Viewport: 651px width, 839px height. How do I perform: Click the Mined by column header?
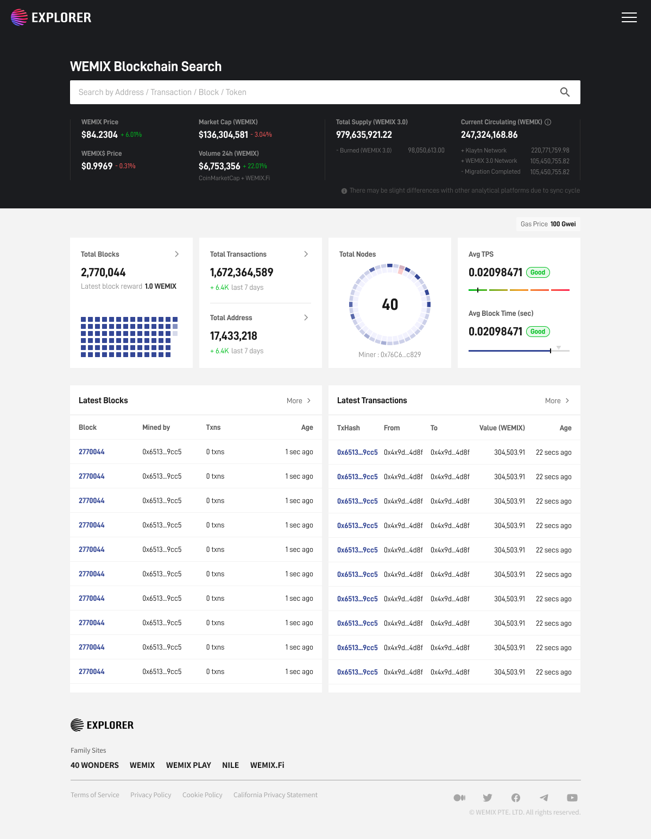[156, 428]
